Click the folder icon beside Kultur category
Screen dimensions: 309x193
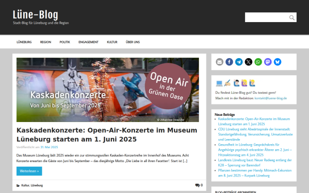pyautogui.click(x=18, y=185)
